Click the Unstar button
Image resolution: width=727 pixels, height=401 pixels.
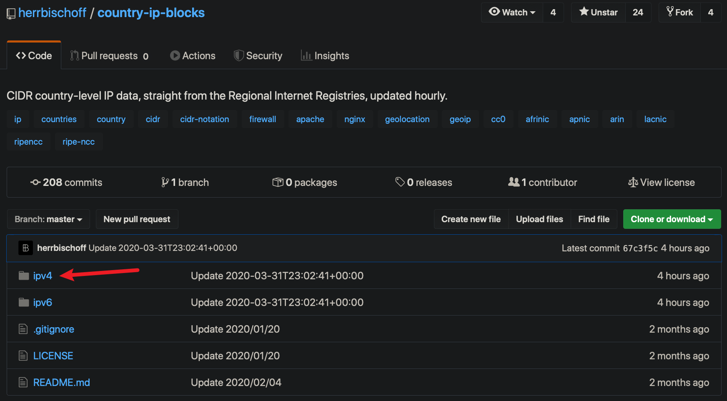point(598,13)
